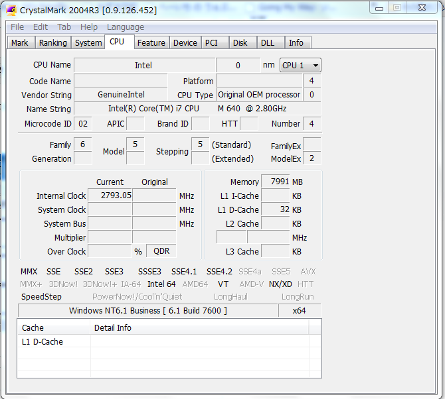Click the Internal Clock current value field
The image size is (445, 399).
pos(110,196)
